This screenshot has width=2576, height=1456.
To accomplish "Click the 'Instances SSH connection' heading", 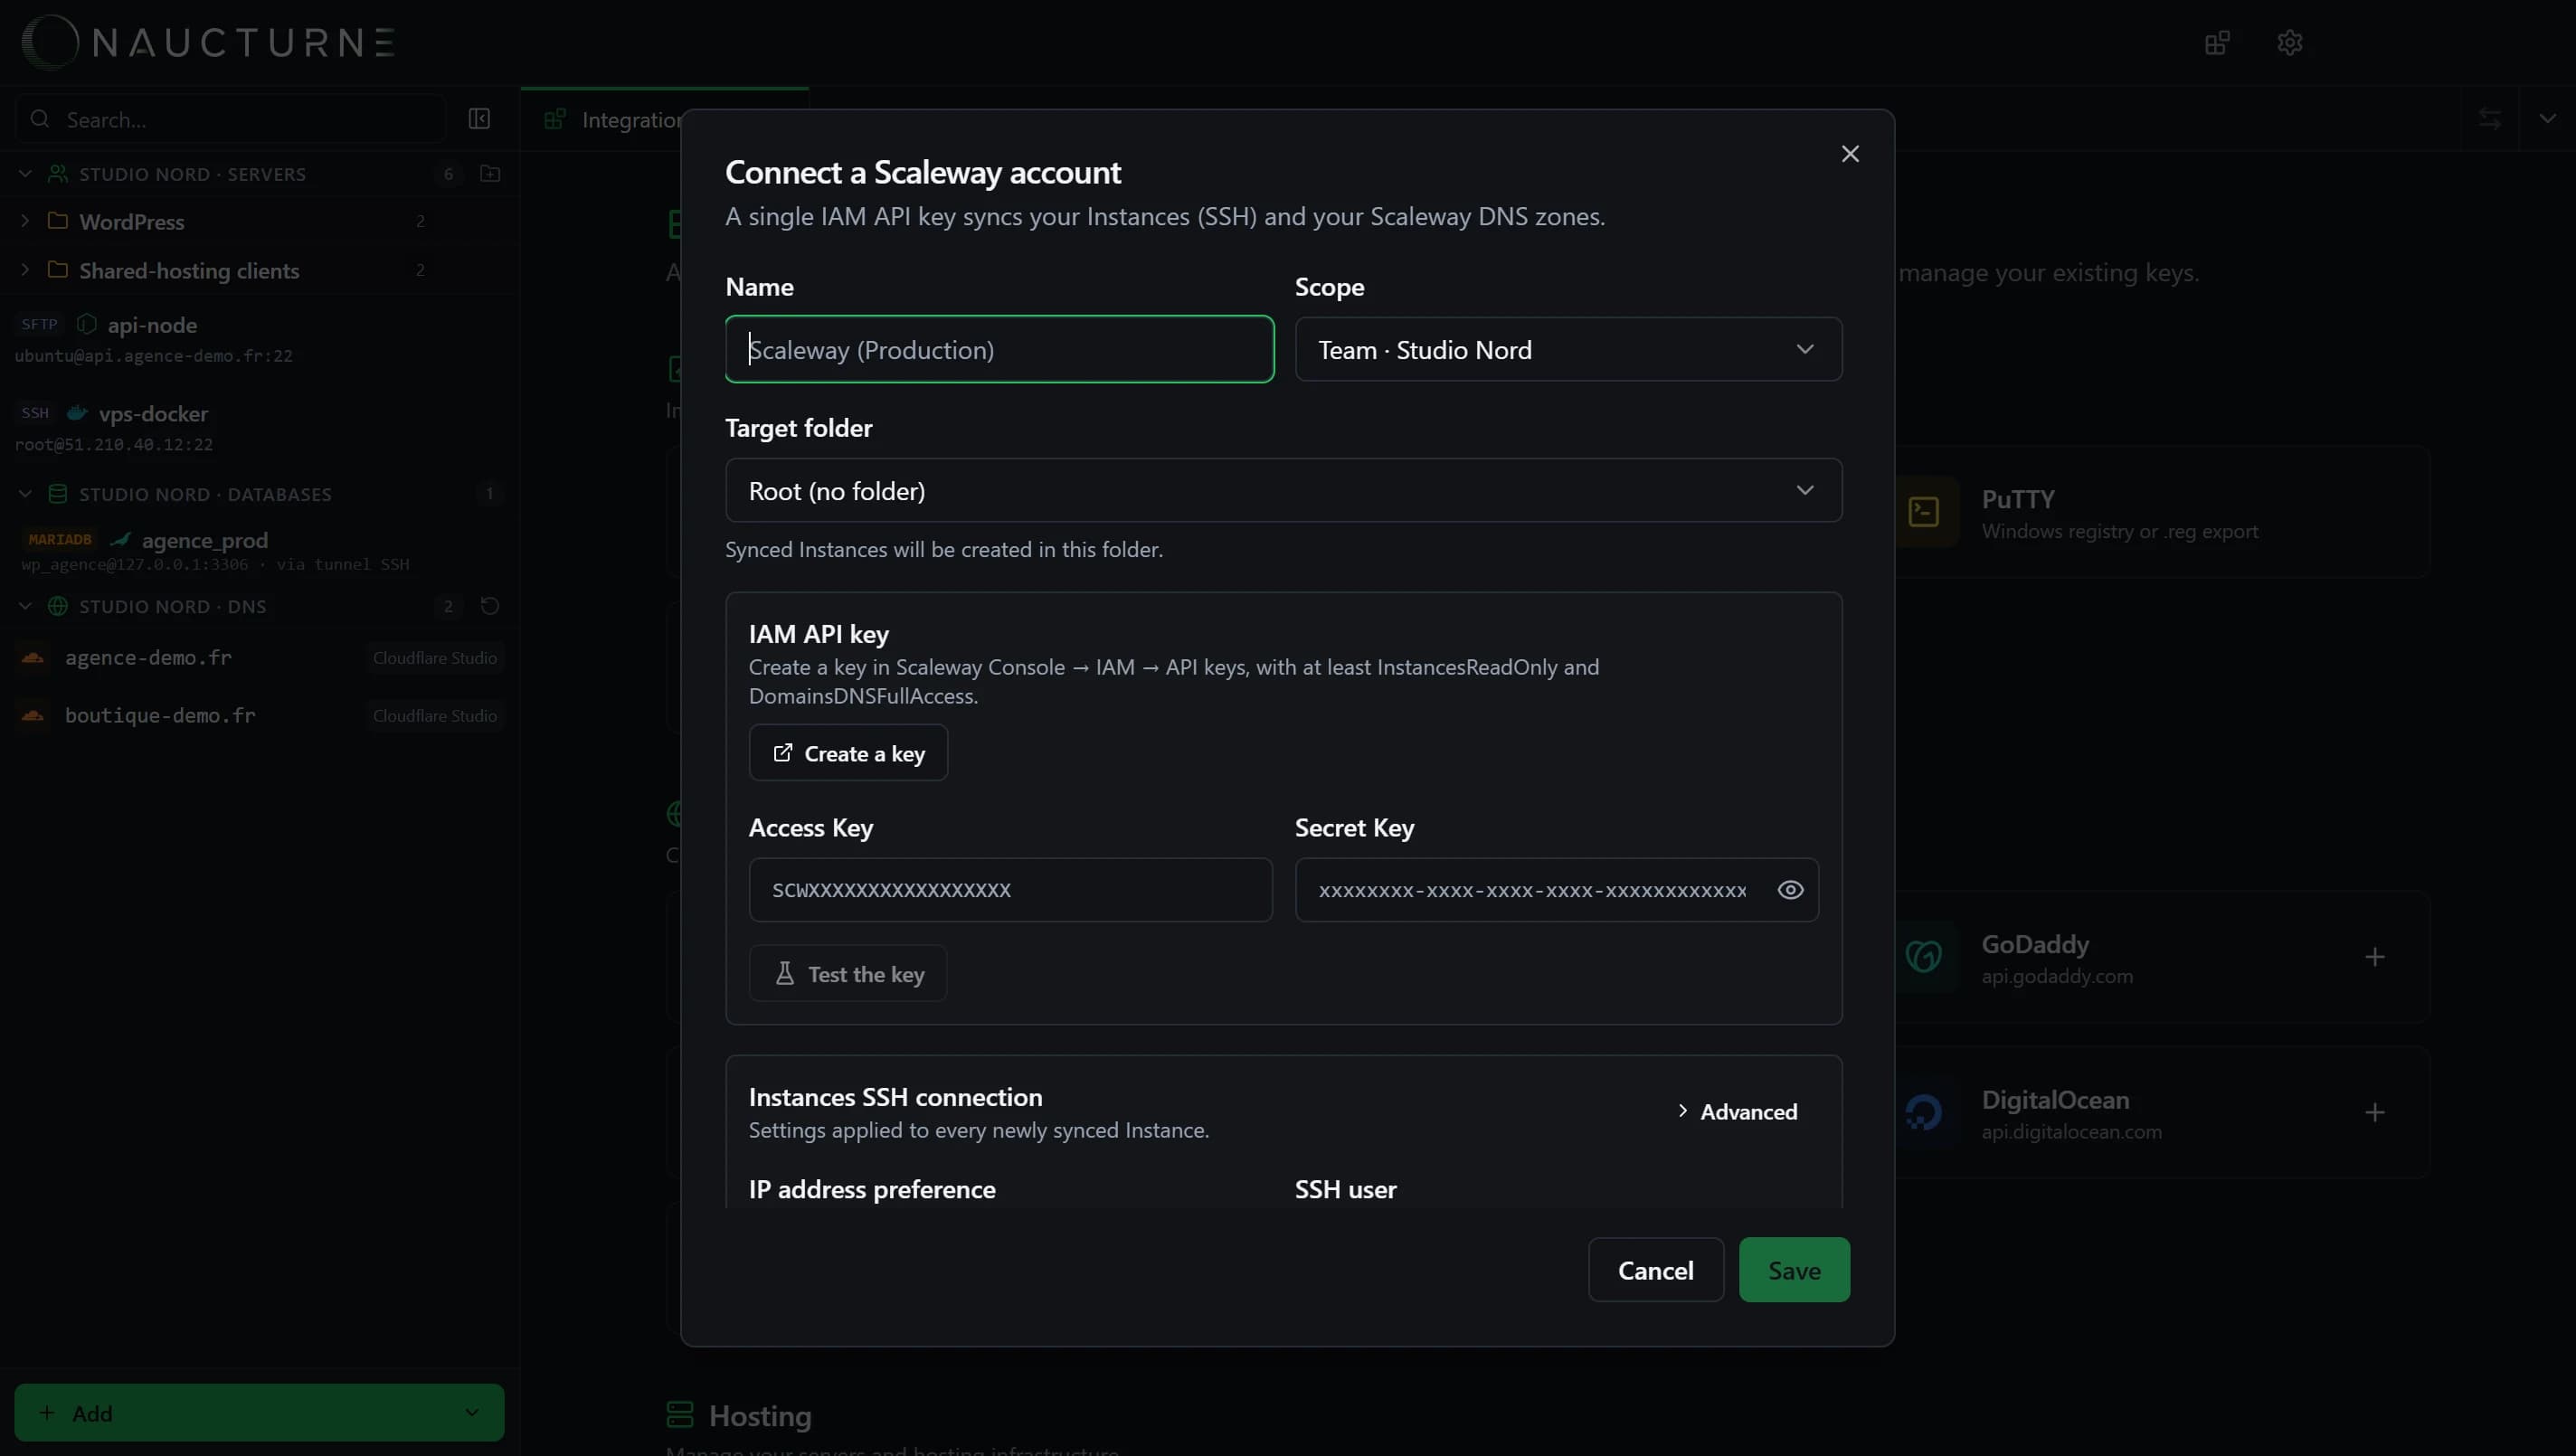I will tap(895, 1097).
